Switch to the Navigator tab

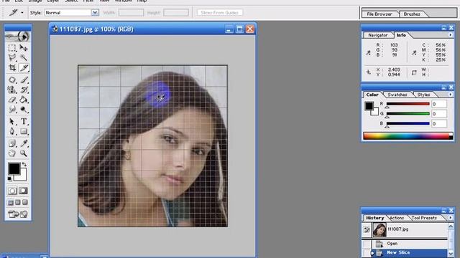click(x=378, y=35)
